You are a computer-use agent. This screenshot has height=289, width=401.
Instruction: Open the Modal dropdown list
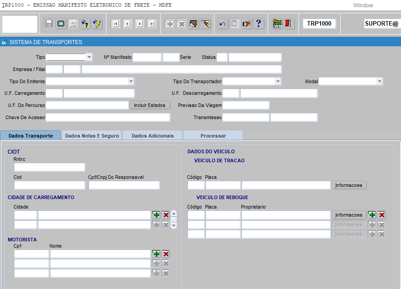tap(379, 81)
